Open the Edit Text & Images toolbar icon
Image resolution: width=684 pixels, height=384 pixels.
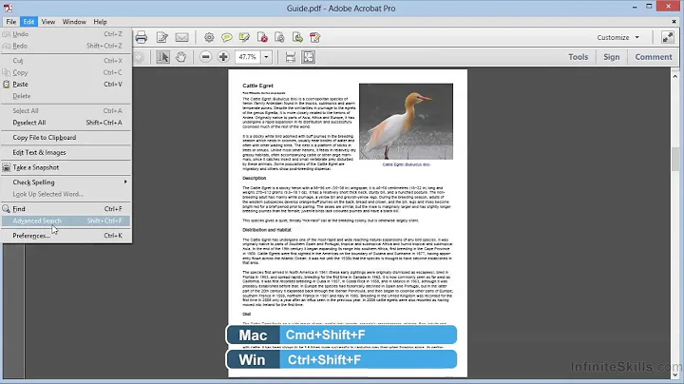[162, 37]
